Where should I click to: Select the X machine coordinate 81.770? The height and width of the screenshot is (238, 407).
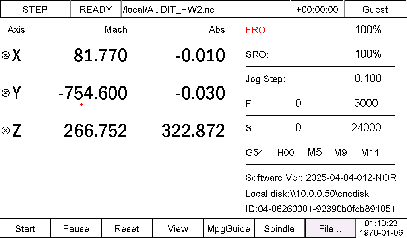[x=101, y=55]
